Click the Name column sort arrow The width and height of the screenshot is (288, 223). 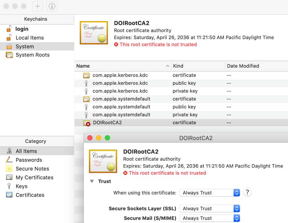pos(168,66)
